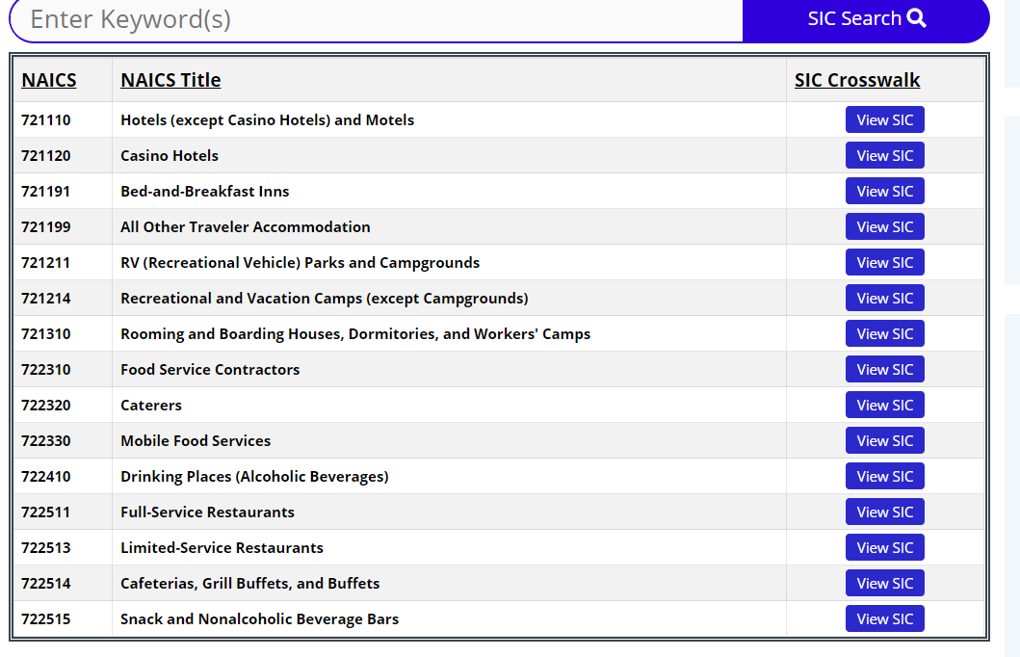Click the title Caterers
The image size is (1020, 657).
coord(151,406)
